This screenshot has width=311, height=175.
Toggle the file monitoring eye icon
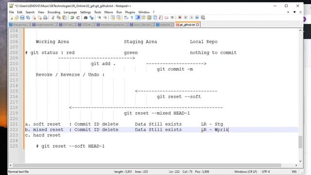pos(172,17)
